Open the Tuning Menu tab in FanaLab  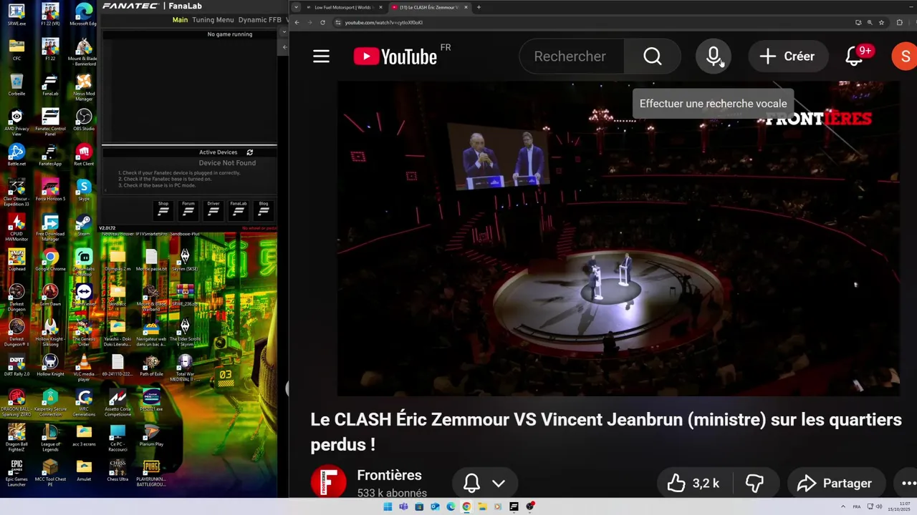click(x=213, y=20)
